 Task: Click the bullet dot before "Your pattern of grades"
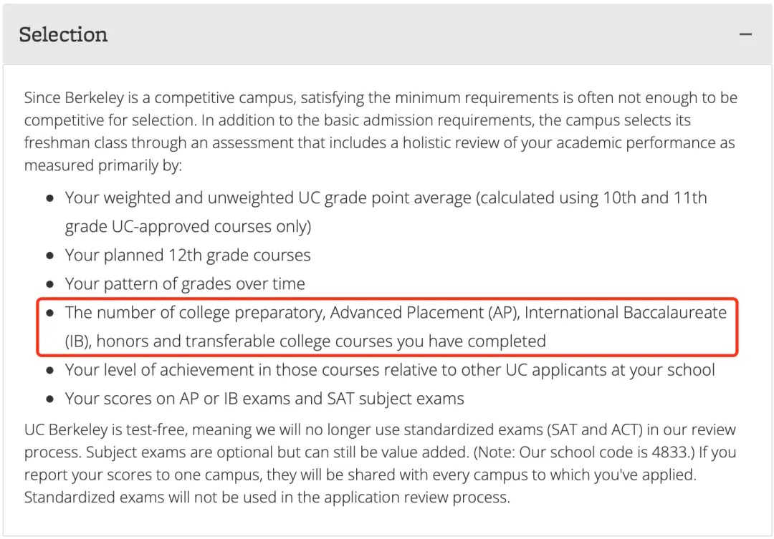[49, 284]
